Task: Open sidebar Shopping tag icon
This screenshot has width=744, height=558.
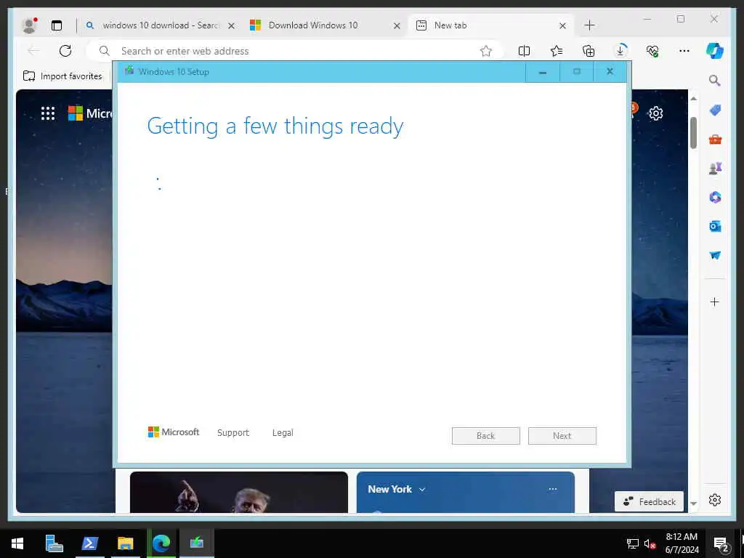Action: [715, 110]
